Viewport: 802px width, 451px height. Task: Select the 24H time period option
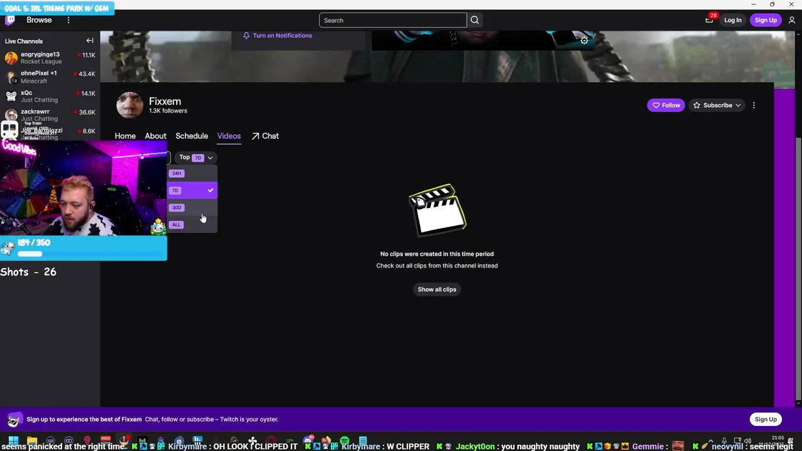(x=192, y=174)
